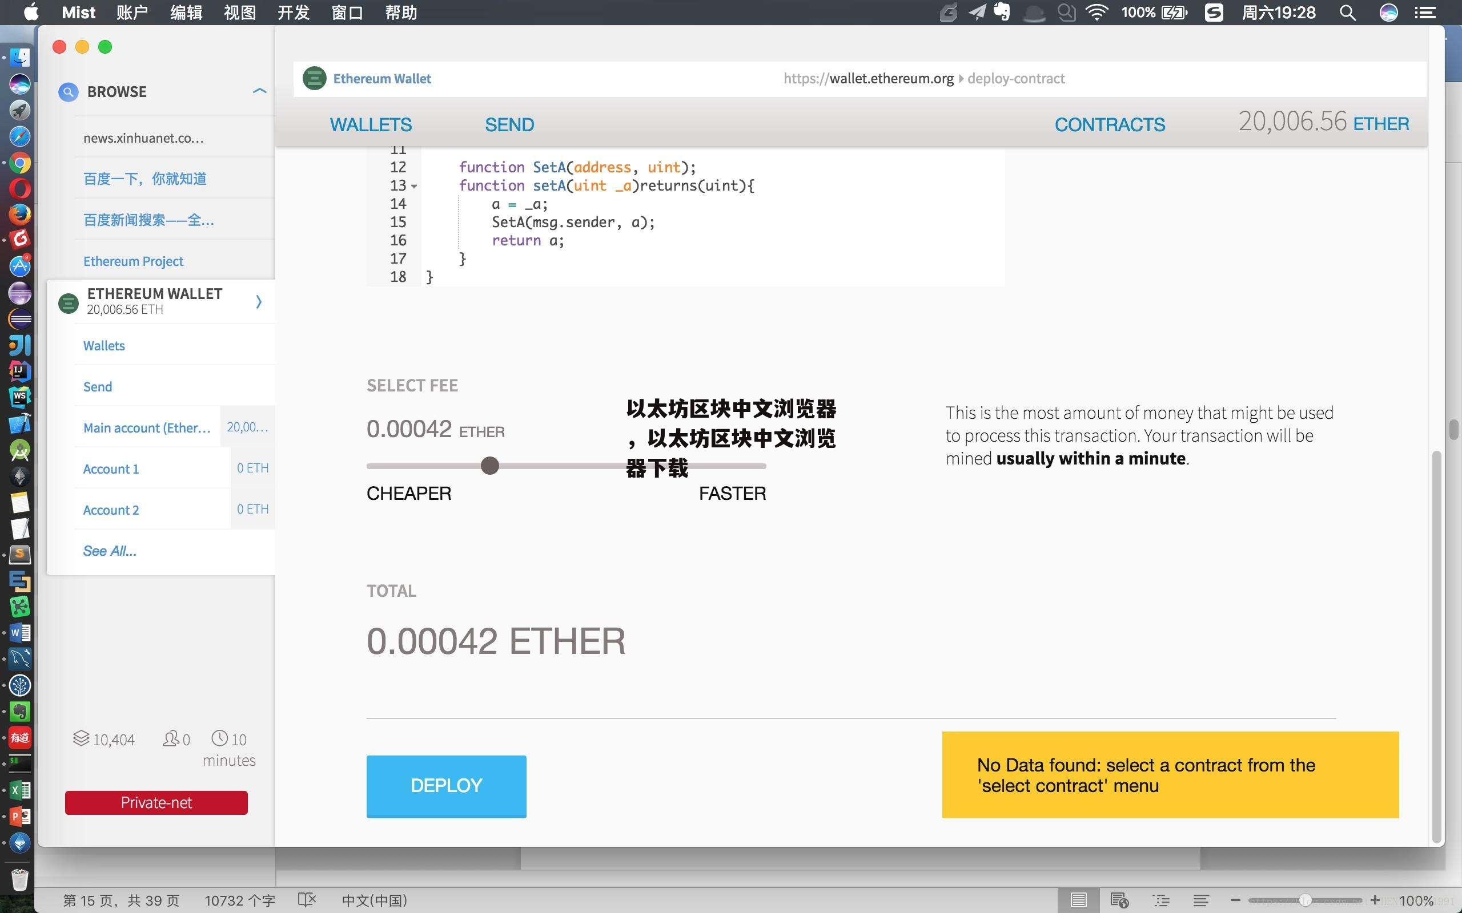The image size is (1462, 913).
Task: Switch to the WALLETS tab
Action: pyautogui.click(x=370, y=124)
